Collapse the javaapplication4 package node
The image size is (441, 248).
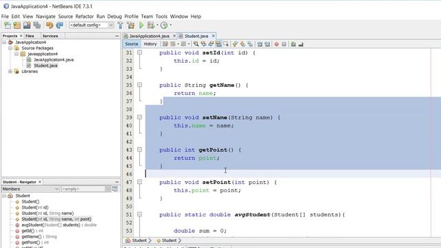point(17,54)
